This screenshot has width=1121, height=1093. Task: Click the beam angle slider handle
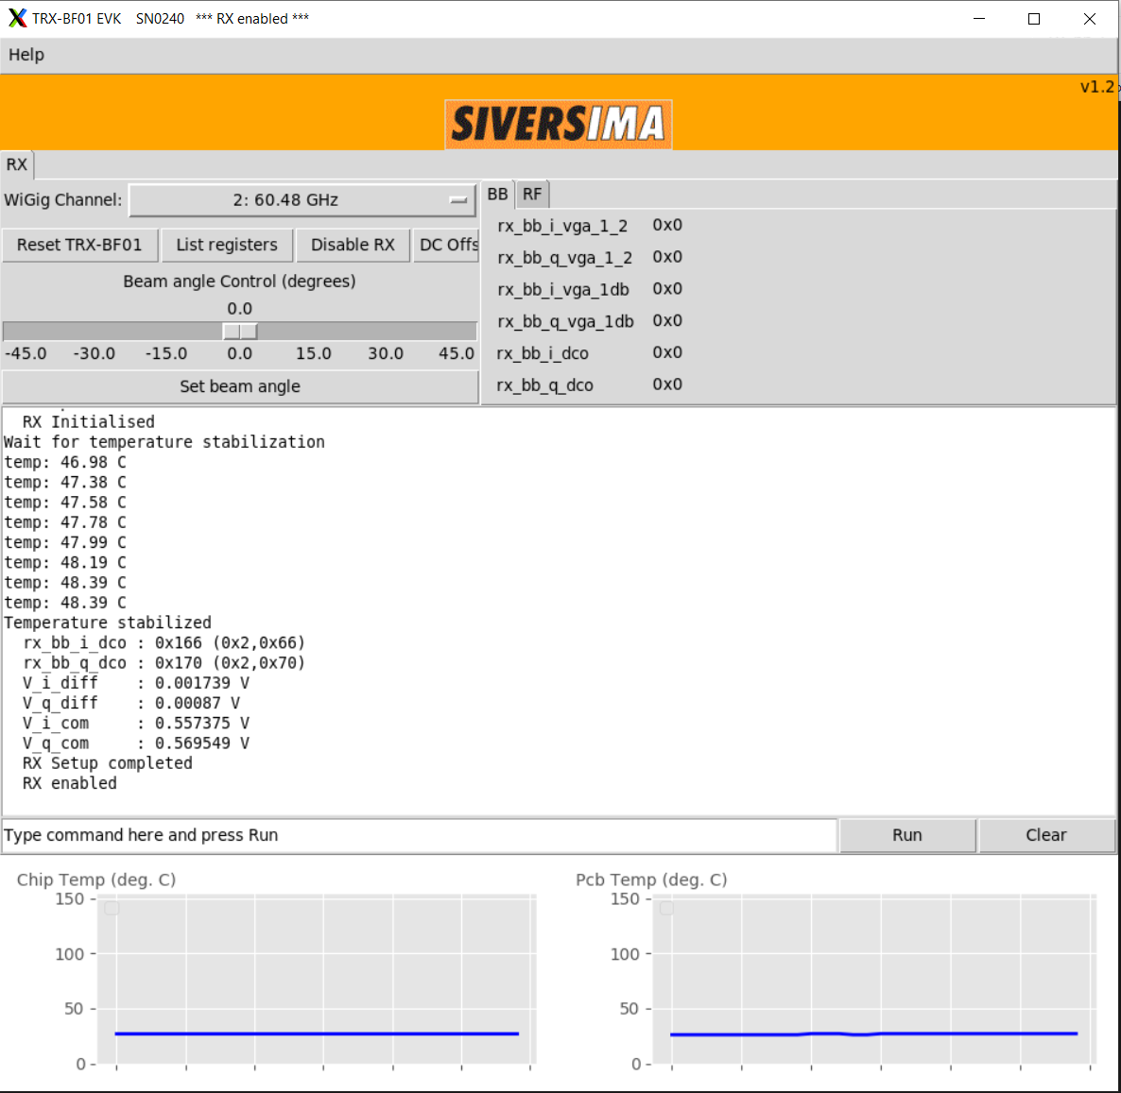pyautogui.click(x=240, y=332)
